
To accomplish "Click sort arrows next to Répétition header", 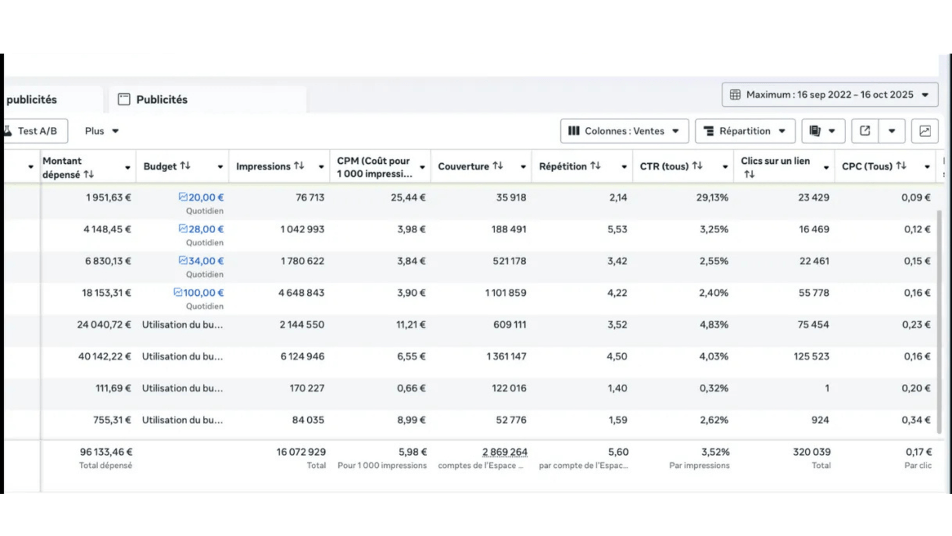I will [x=595, y=166].
